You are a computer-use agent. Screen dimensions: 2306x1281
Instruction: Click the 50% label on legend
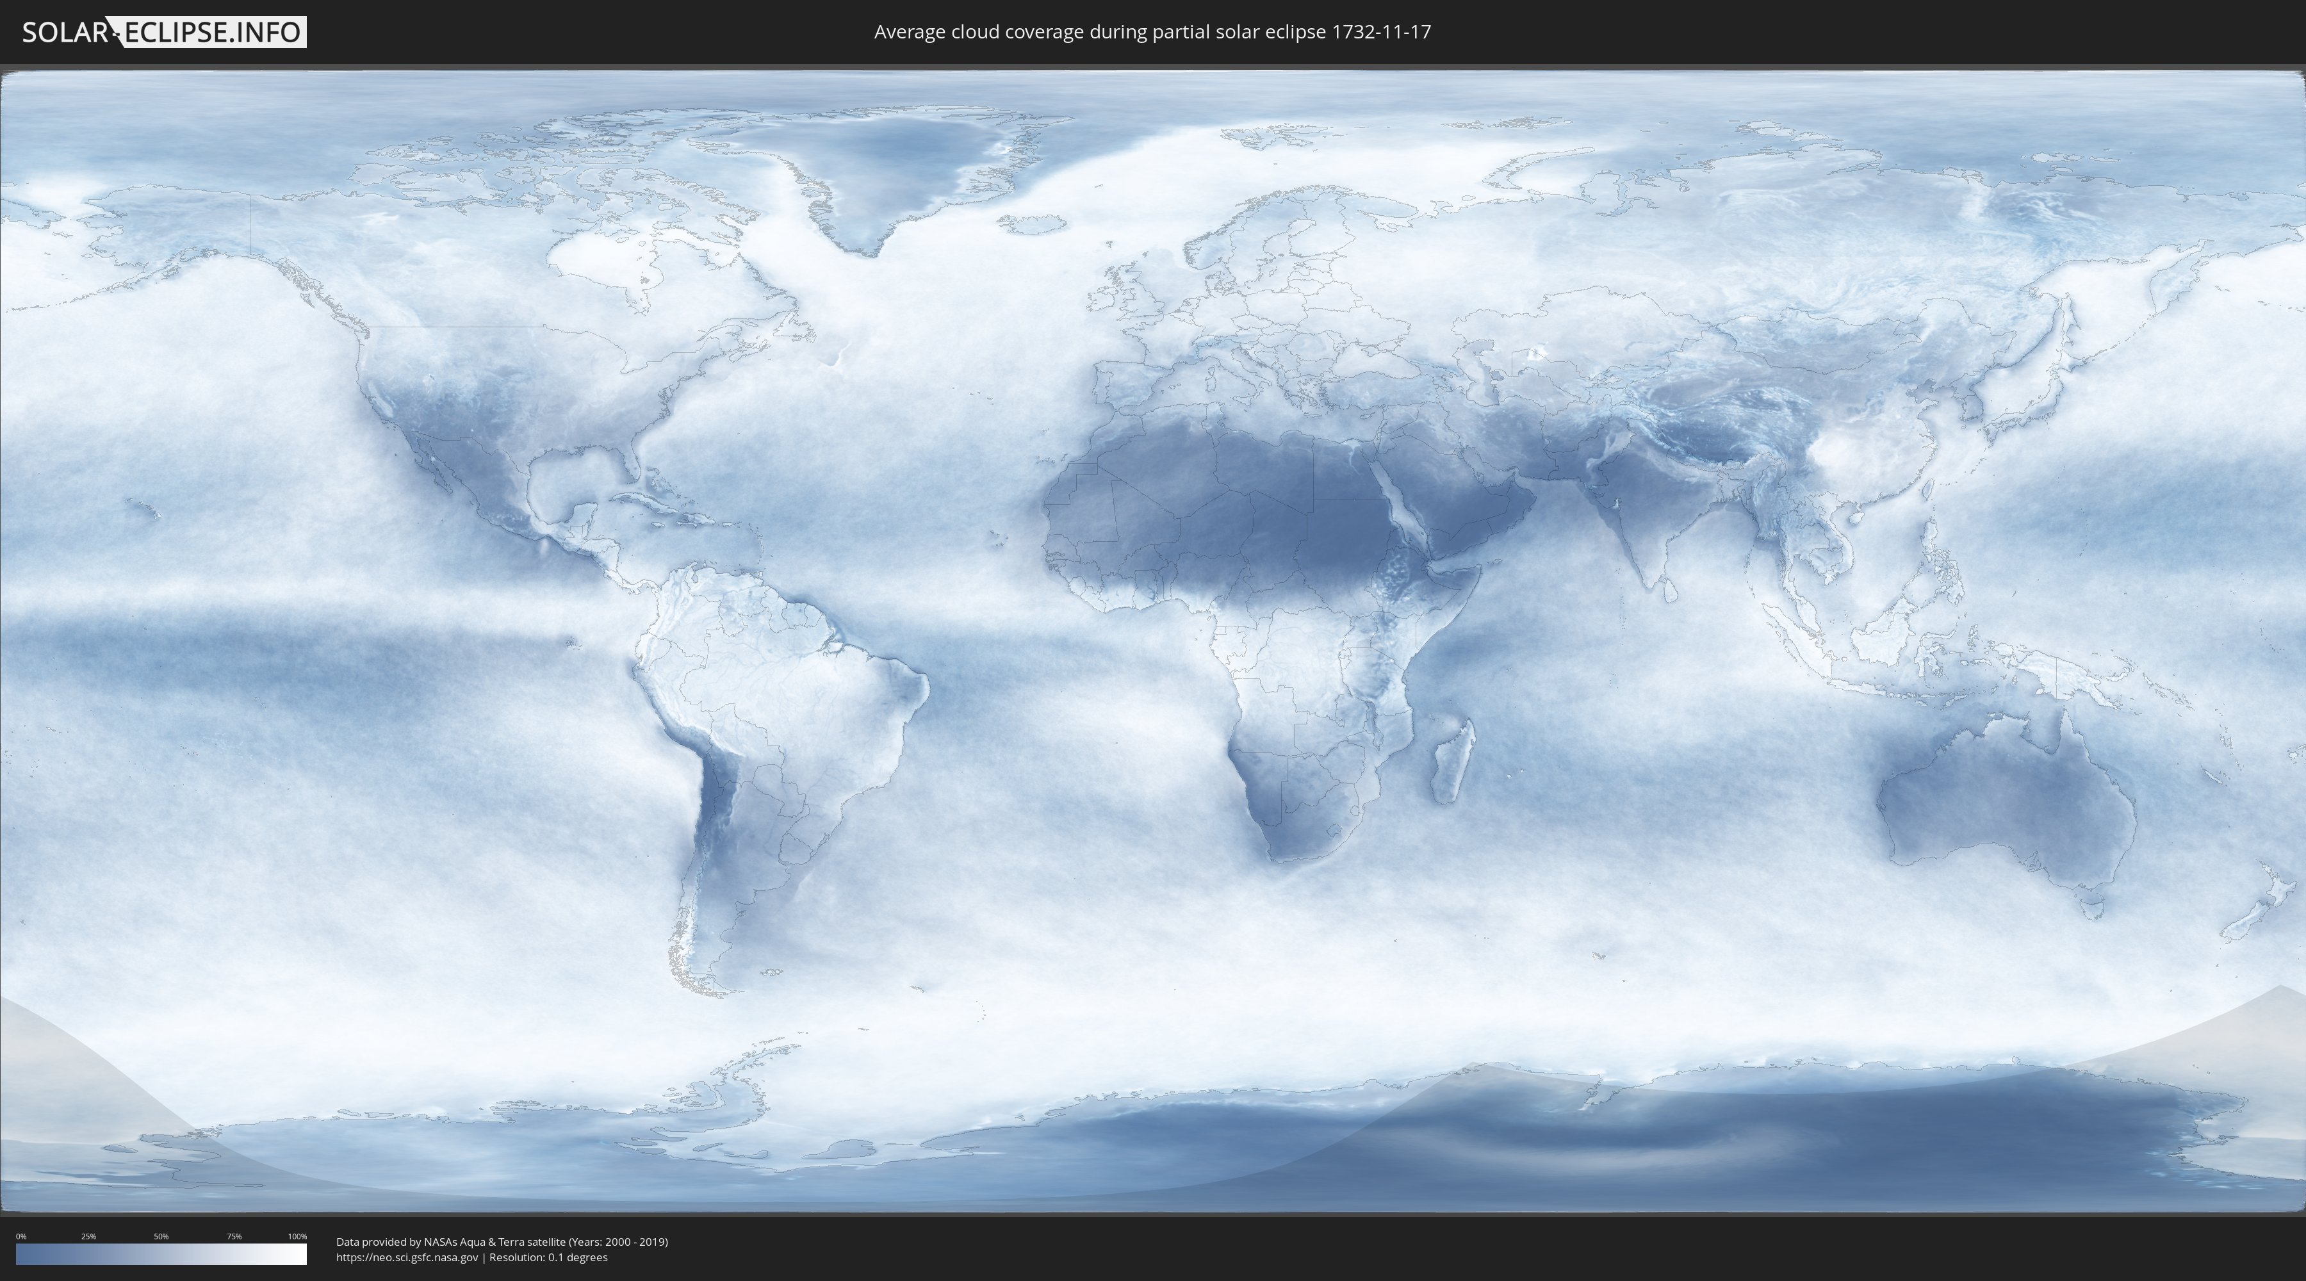(161, 1236)
